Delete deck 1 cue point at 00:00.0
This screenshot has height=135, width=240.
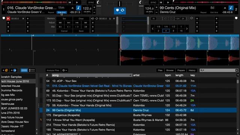coord(23,18)
